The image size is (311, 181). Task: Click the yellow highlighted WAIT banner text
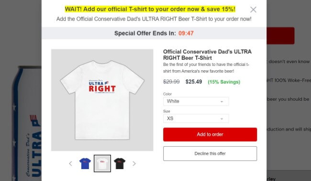tap(150, 9)
